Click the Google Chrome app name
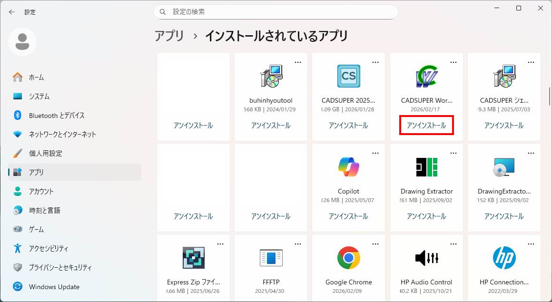Viewport: 552px width, 302px height. [x=348, y=282]
